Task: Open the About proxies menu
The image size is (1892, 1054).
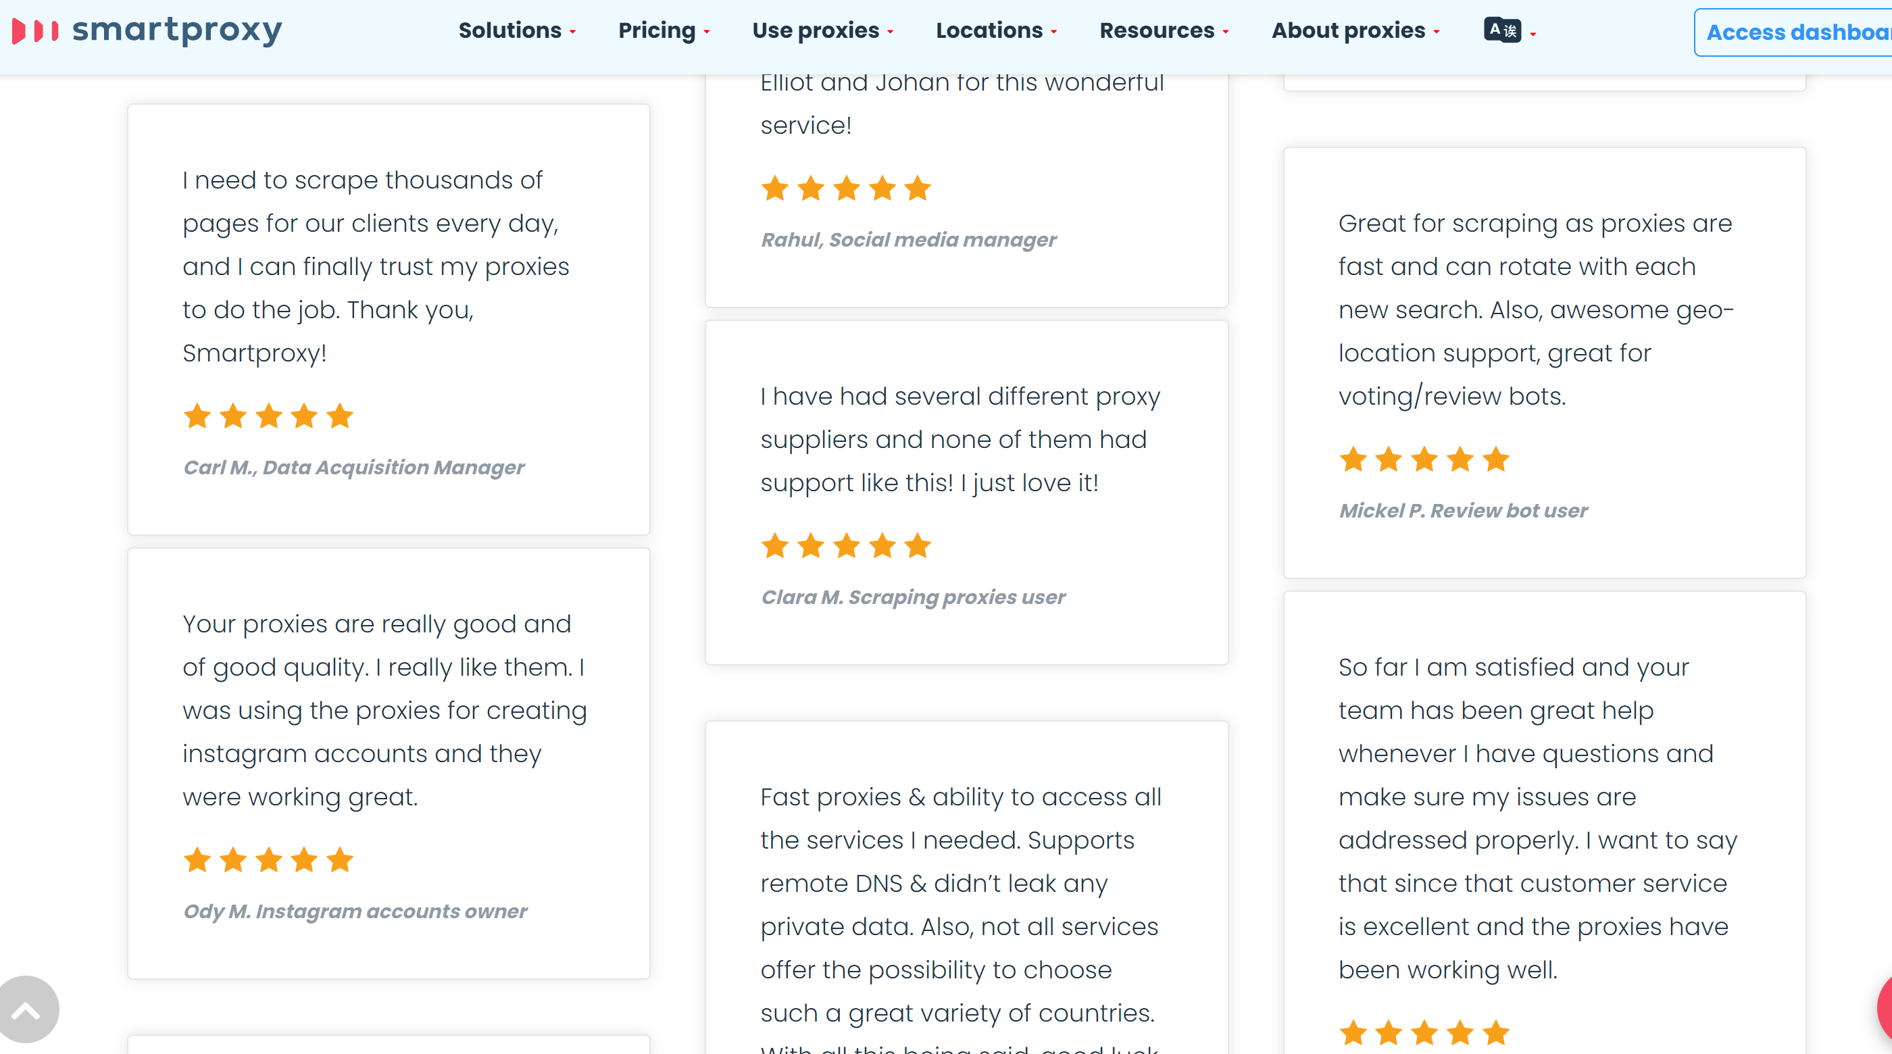Action: click(1350, 31)
